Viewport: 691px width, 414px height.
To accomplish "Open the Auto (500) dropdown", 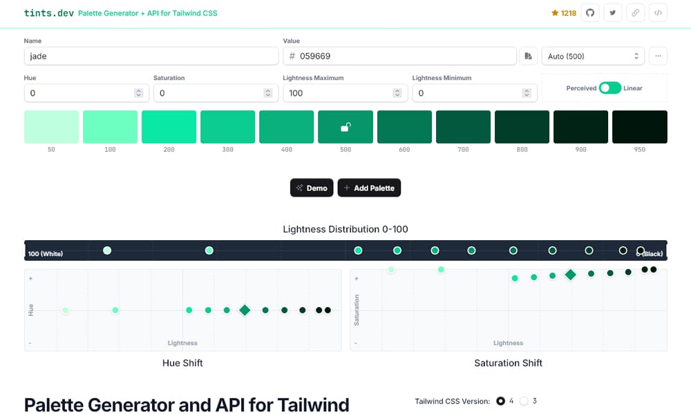I will [x=593, y=56].
